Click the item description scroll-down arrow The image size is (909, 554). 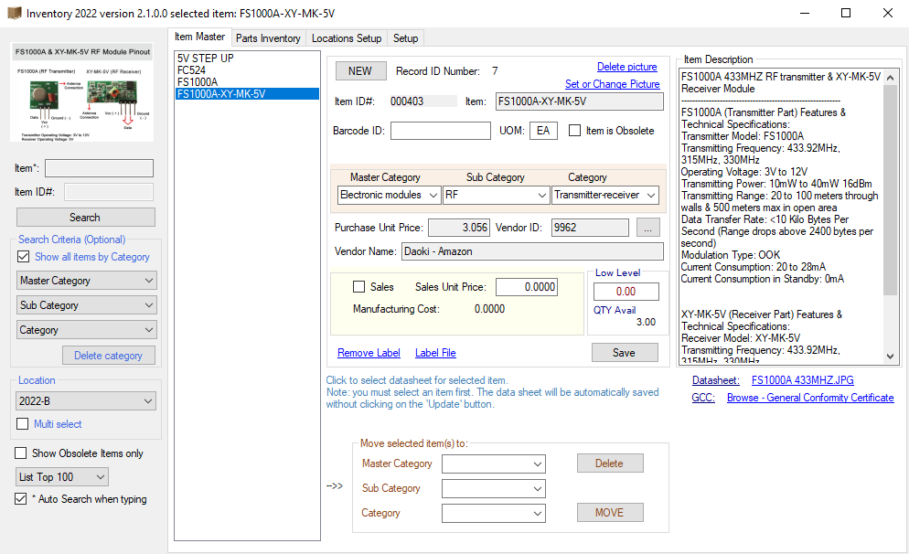(891, 357)
